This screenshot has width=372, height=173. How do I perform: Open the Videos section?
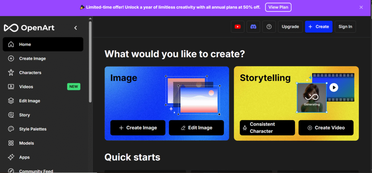43,87
